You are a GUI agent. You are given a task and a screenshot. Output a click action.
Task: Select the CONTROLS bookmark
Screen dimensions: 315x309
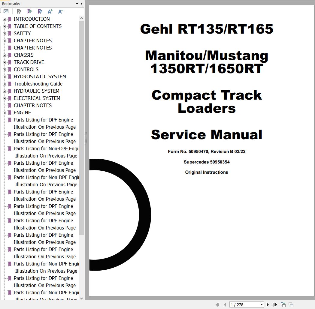click(26, 69)
